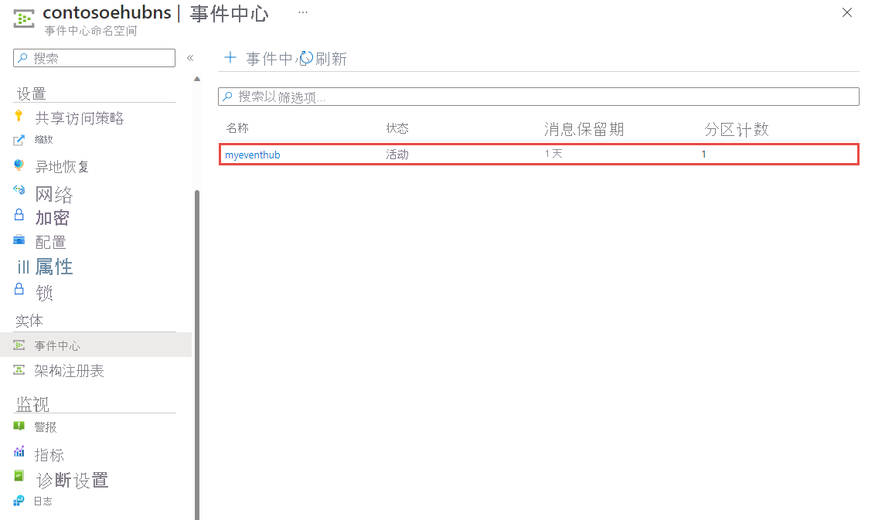Open the 缩放 menu item
The image size is (875, 520).
pyautogui.click(x=43, y=140)
